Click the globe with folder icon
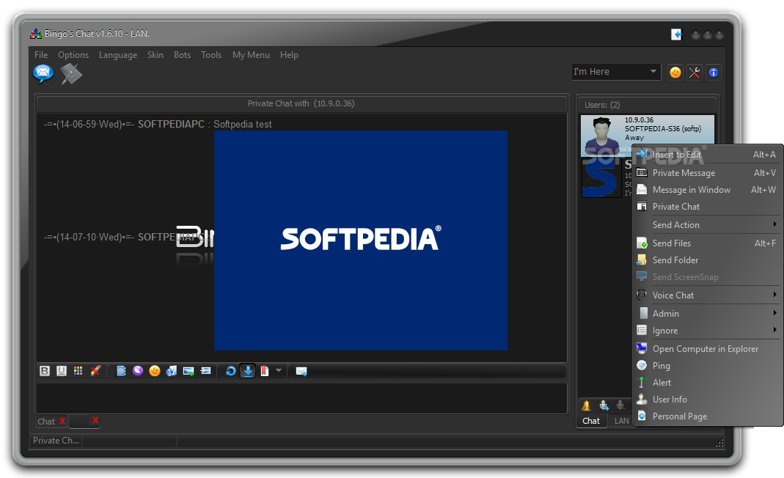The height and width of the screenshot is (478, 784). click(172, 370)
